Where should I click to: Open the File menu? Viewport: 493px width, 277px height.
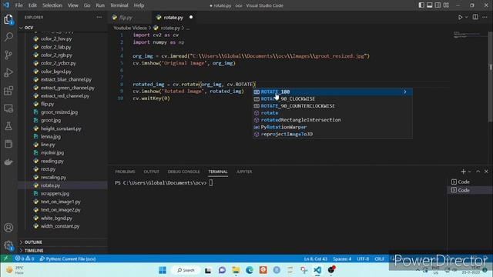(19, 5)
